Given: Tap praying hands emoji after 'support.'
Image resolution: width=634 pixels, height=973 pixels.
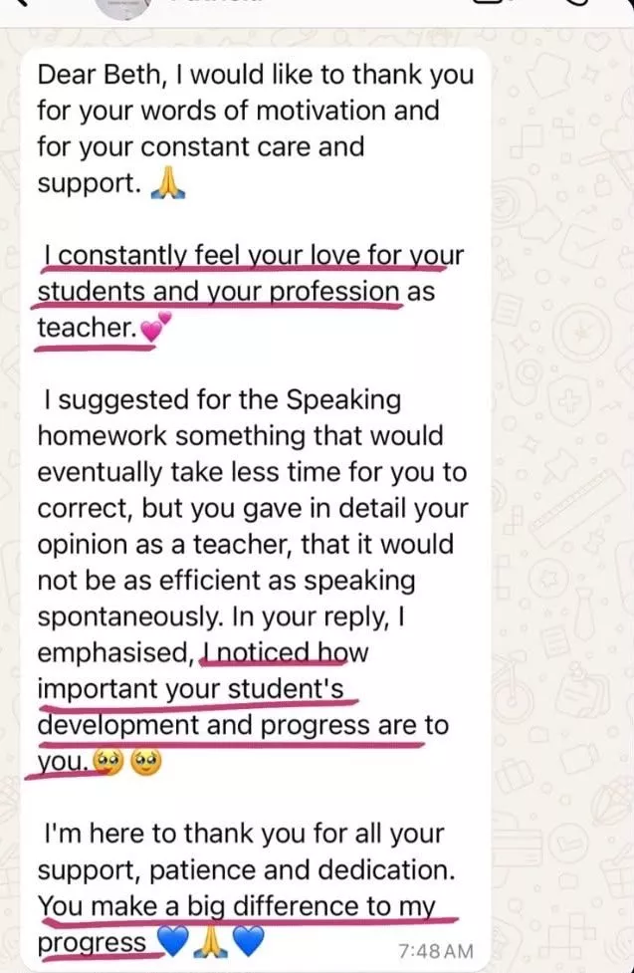Looking at the screenshot, I should [168, 183].
